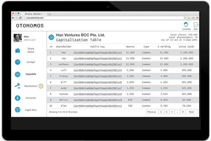This screenshot has height=141, width=211.
Task: Click the value 76,000 cell
Action: point(187,106)
